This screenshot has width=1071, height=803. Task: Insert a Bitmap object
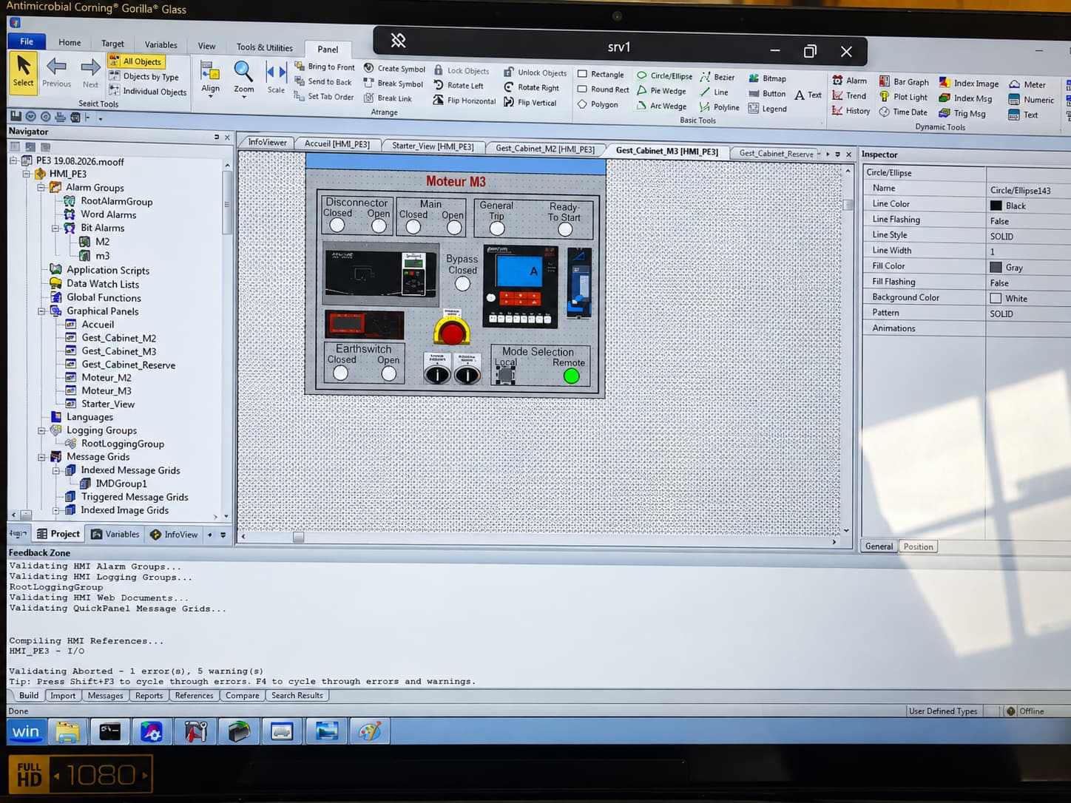click(768, 78)
